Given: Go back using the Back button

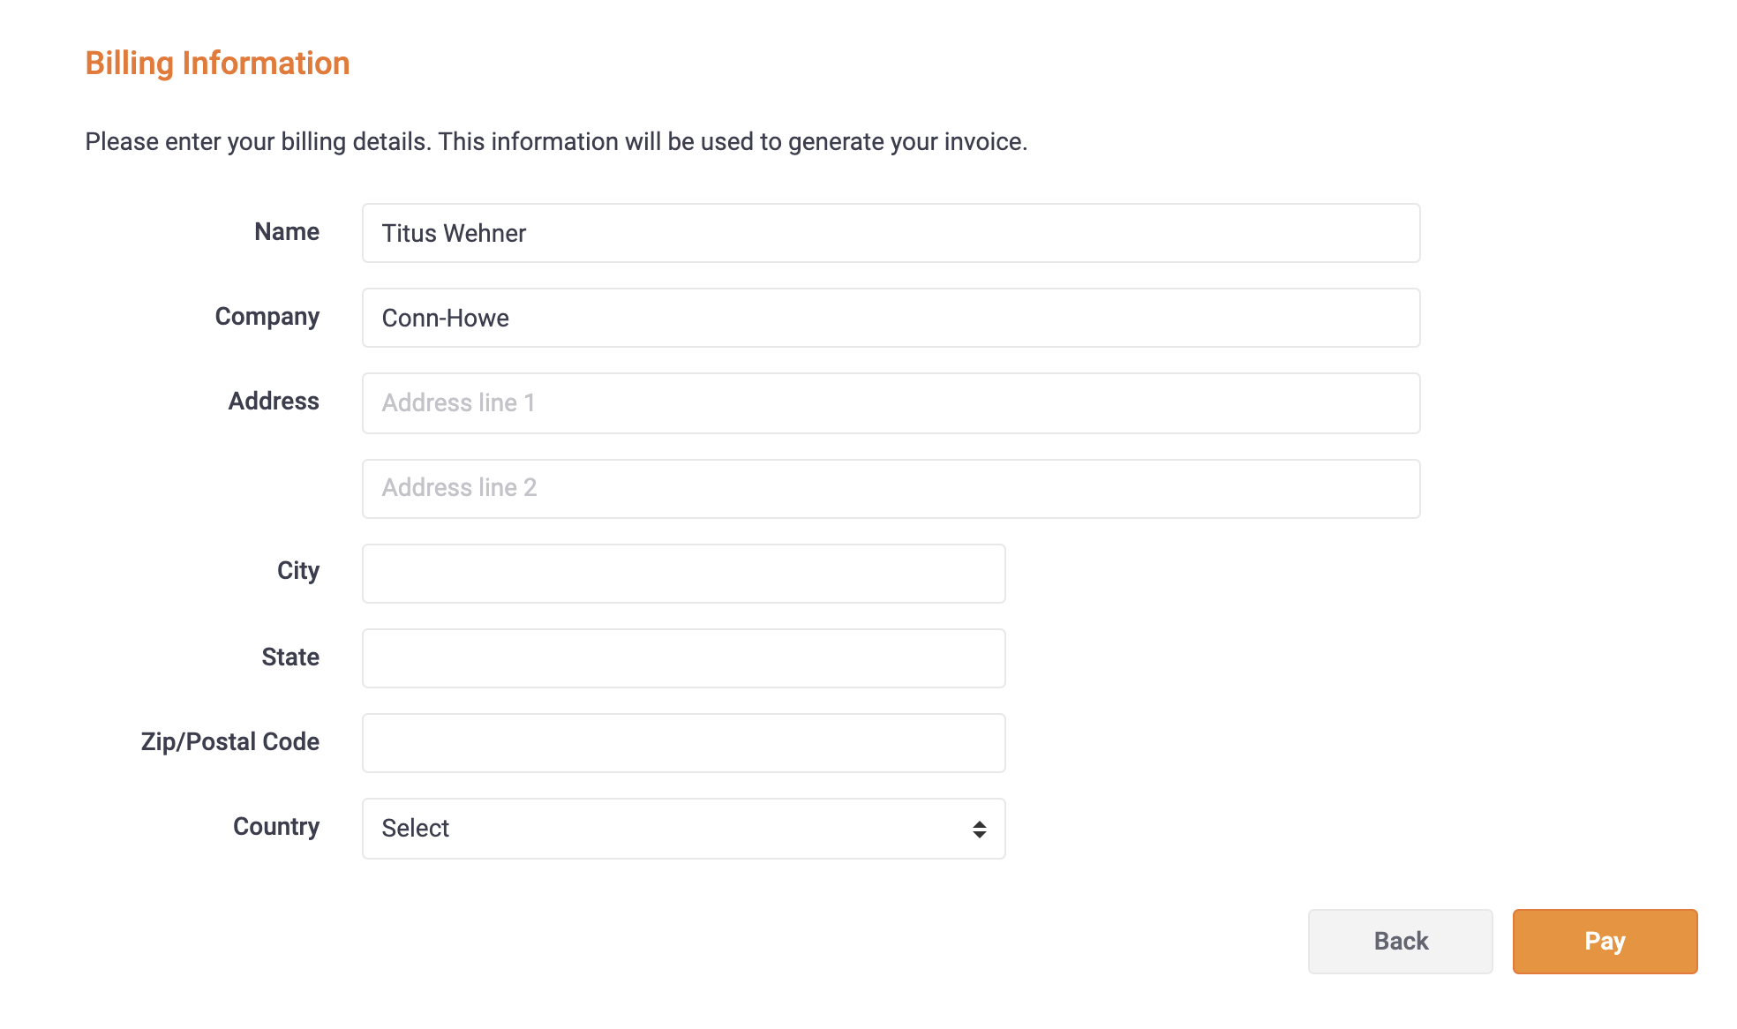Looking at the screenshot, I should point(1400,941).
